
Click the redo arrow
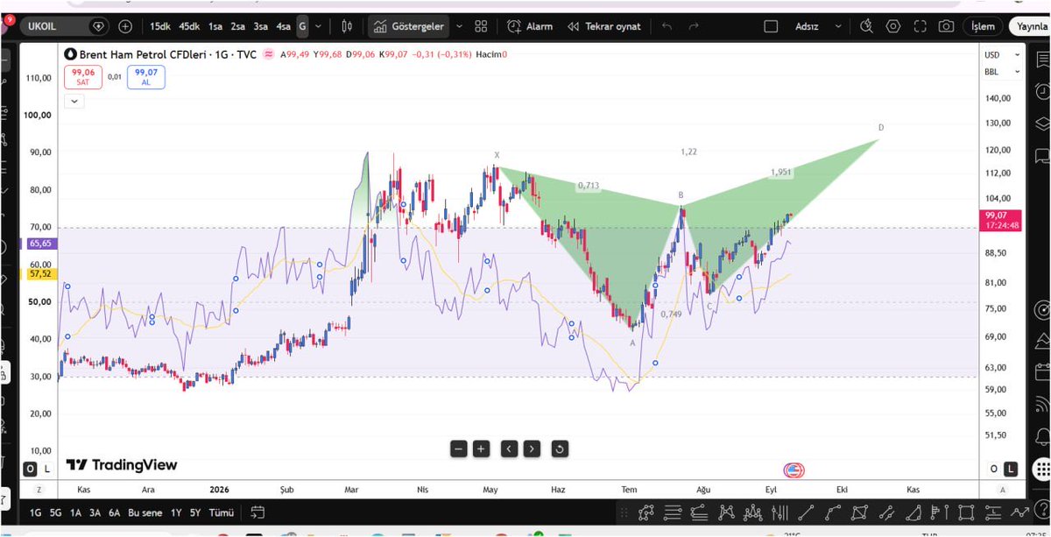(694, 26)
